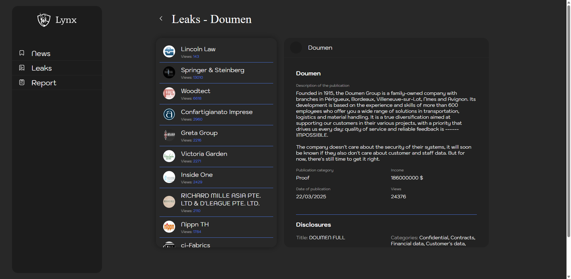Click the Nippn TH orange logo

[169, 227]
